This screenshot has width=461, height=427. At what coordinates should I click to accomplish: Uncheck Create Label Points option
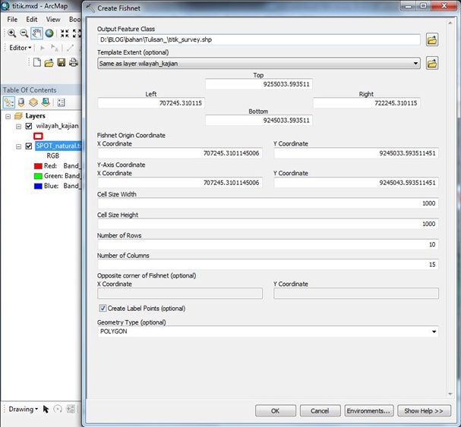(103, 308)
